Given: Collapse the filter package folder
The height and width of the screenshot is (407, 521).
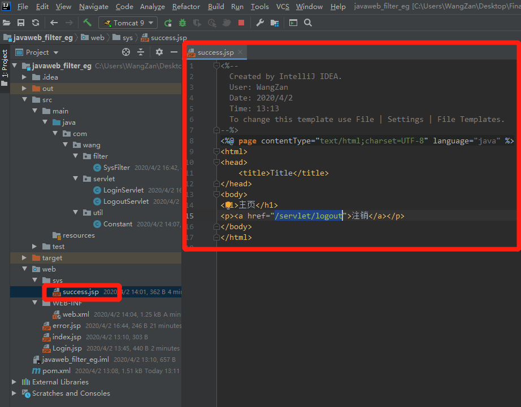Looking at the screenshot, I should tap(75, 156).
